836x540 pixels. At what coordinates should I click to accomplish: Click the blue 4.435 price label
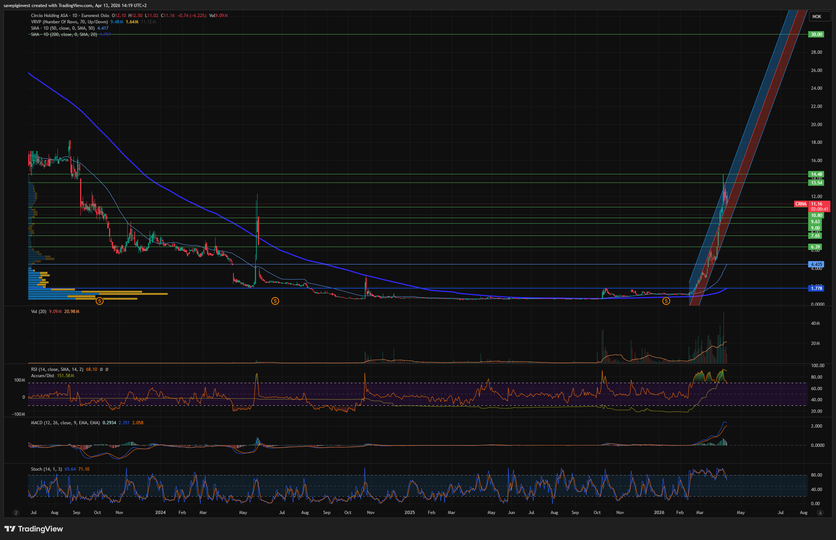816,264
